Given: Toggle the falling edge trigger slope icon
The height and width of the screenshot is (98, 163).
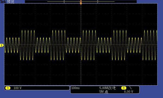Looking at the screenshot, I should coord(130,88).
